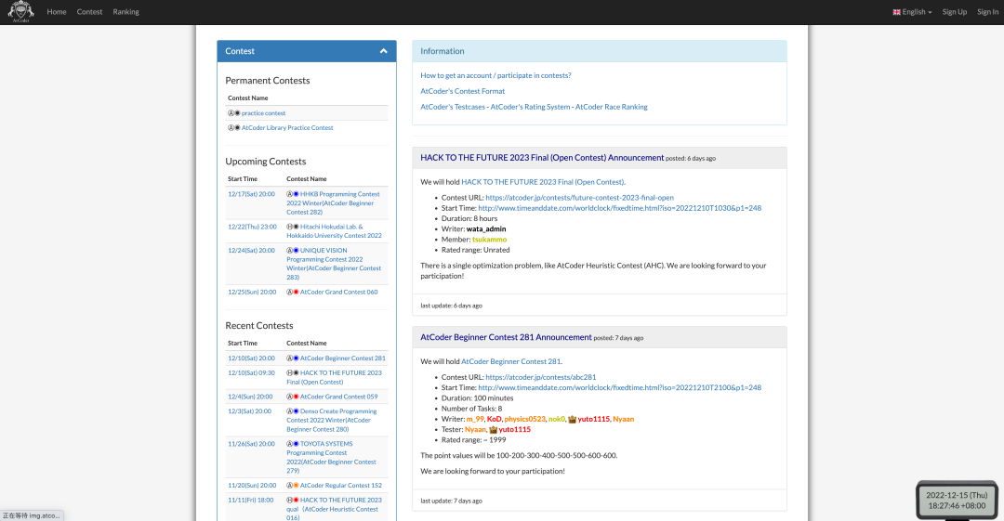Open AtCoder's Testcases link
This screenshot has height=521, width=1004.
453,107
